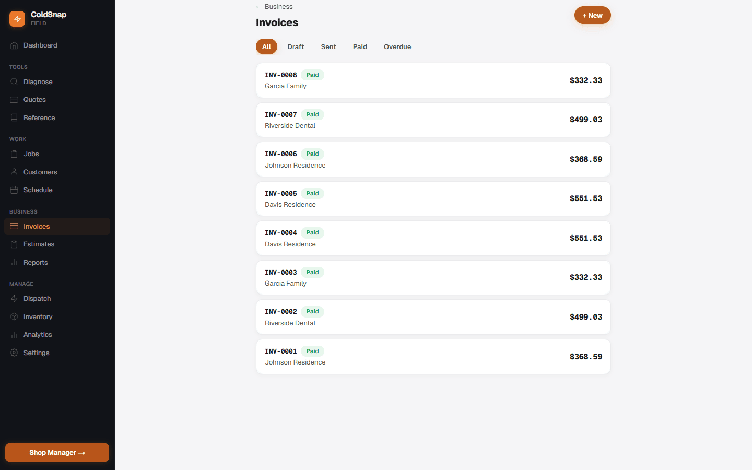Click $499.03 amount on INV-0007
752x470 pixels.
pyautogui.click(x=586, y=120)
